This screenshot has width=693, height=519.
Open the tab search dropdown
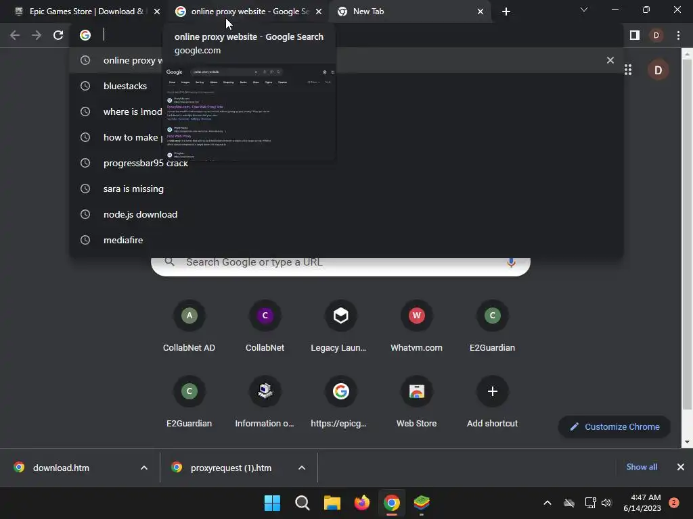click(584, 9)
